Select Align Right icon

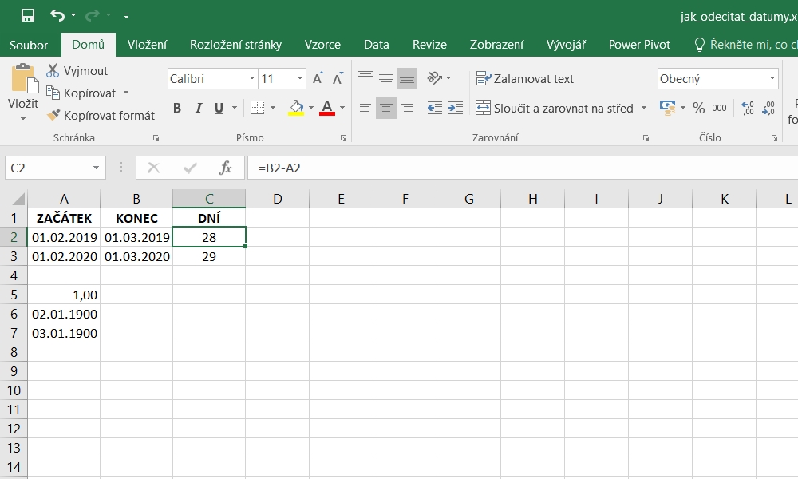[x=407, y=108]
